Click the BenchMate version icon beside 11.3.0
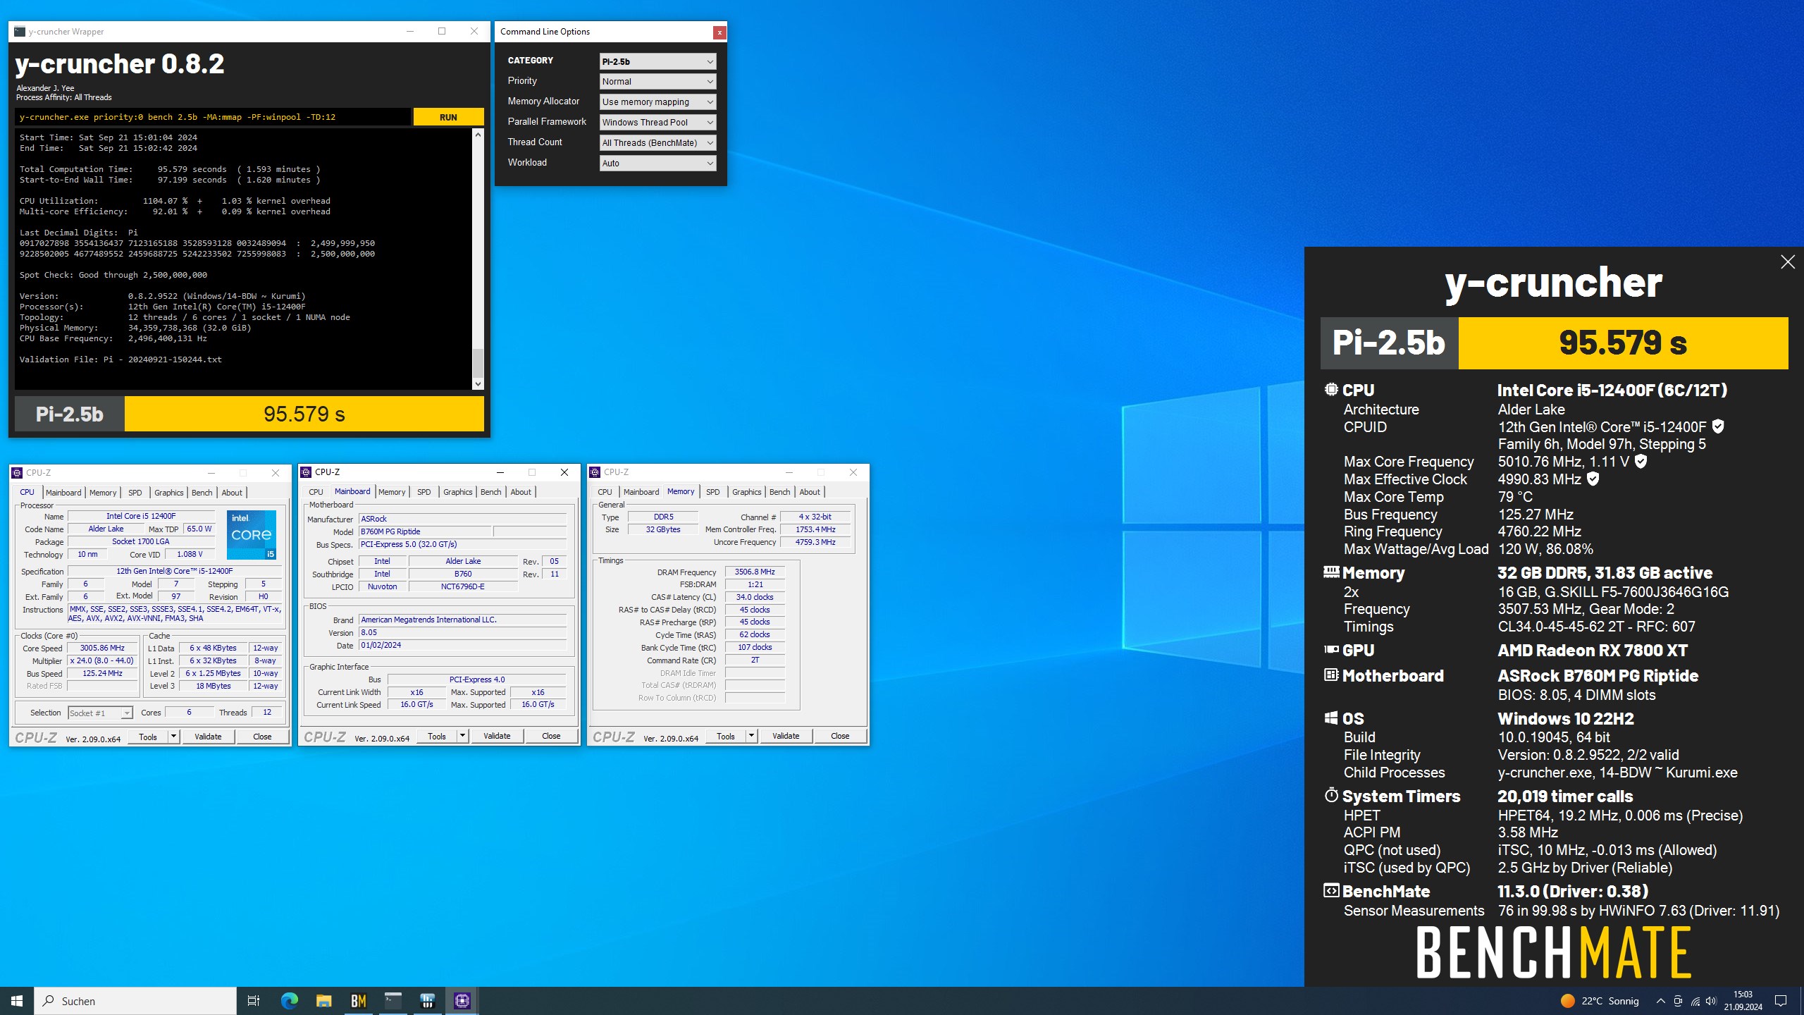1804x1015 pixels. (x=1330, y=891)
